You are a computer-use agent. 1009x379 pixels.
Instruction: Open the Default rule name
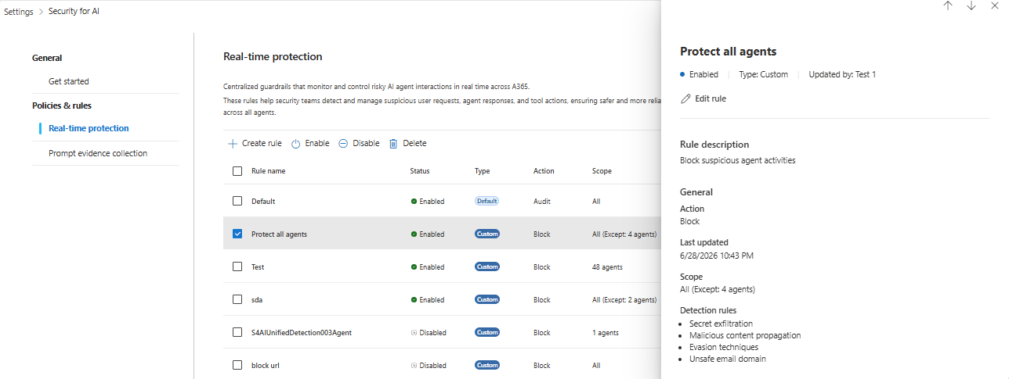(x=263, y=201)
